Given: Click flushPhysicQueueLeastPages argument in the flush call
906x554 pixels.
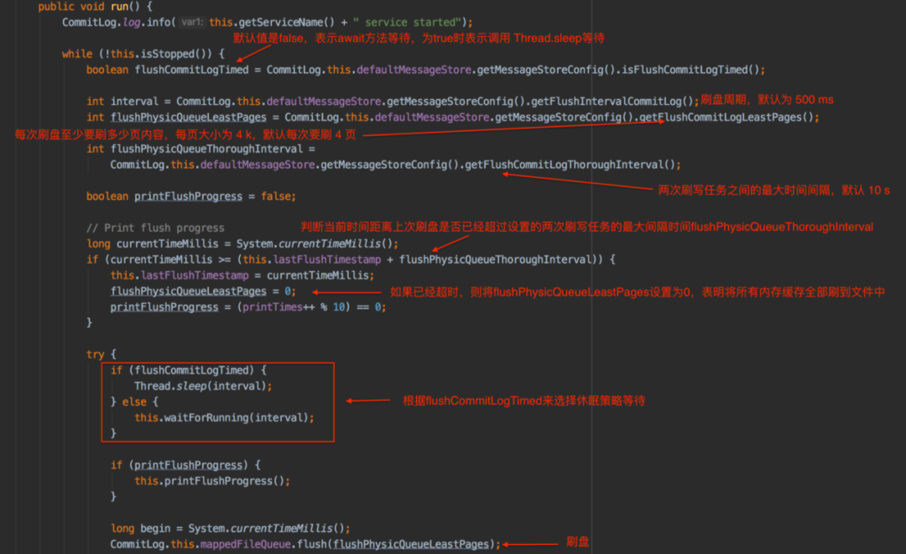Looking at the screenshot, I should click(x=411, y=544).
